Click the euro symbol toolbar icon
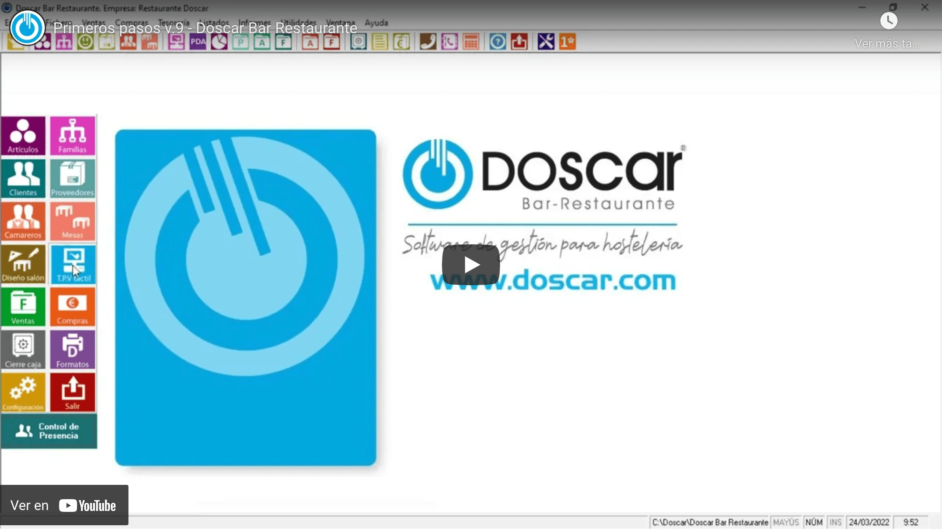The width and height of the screenshot is (942, 530). [401, 42]
